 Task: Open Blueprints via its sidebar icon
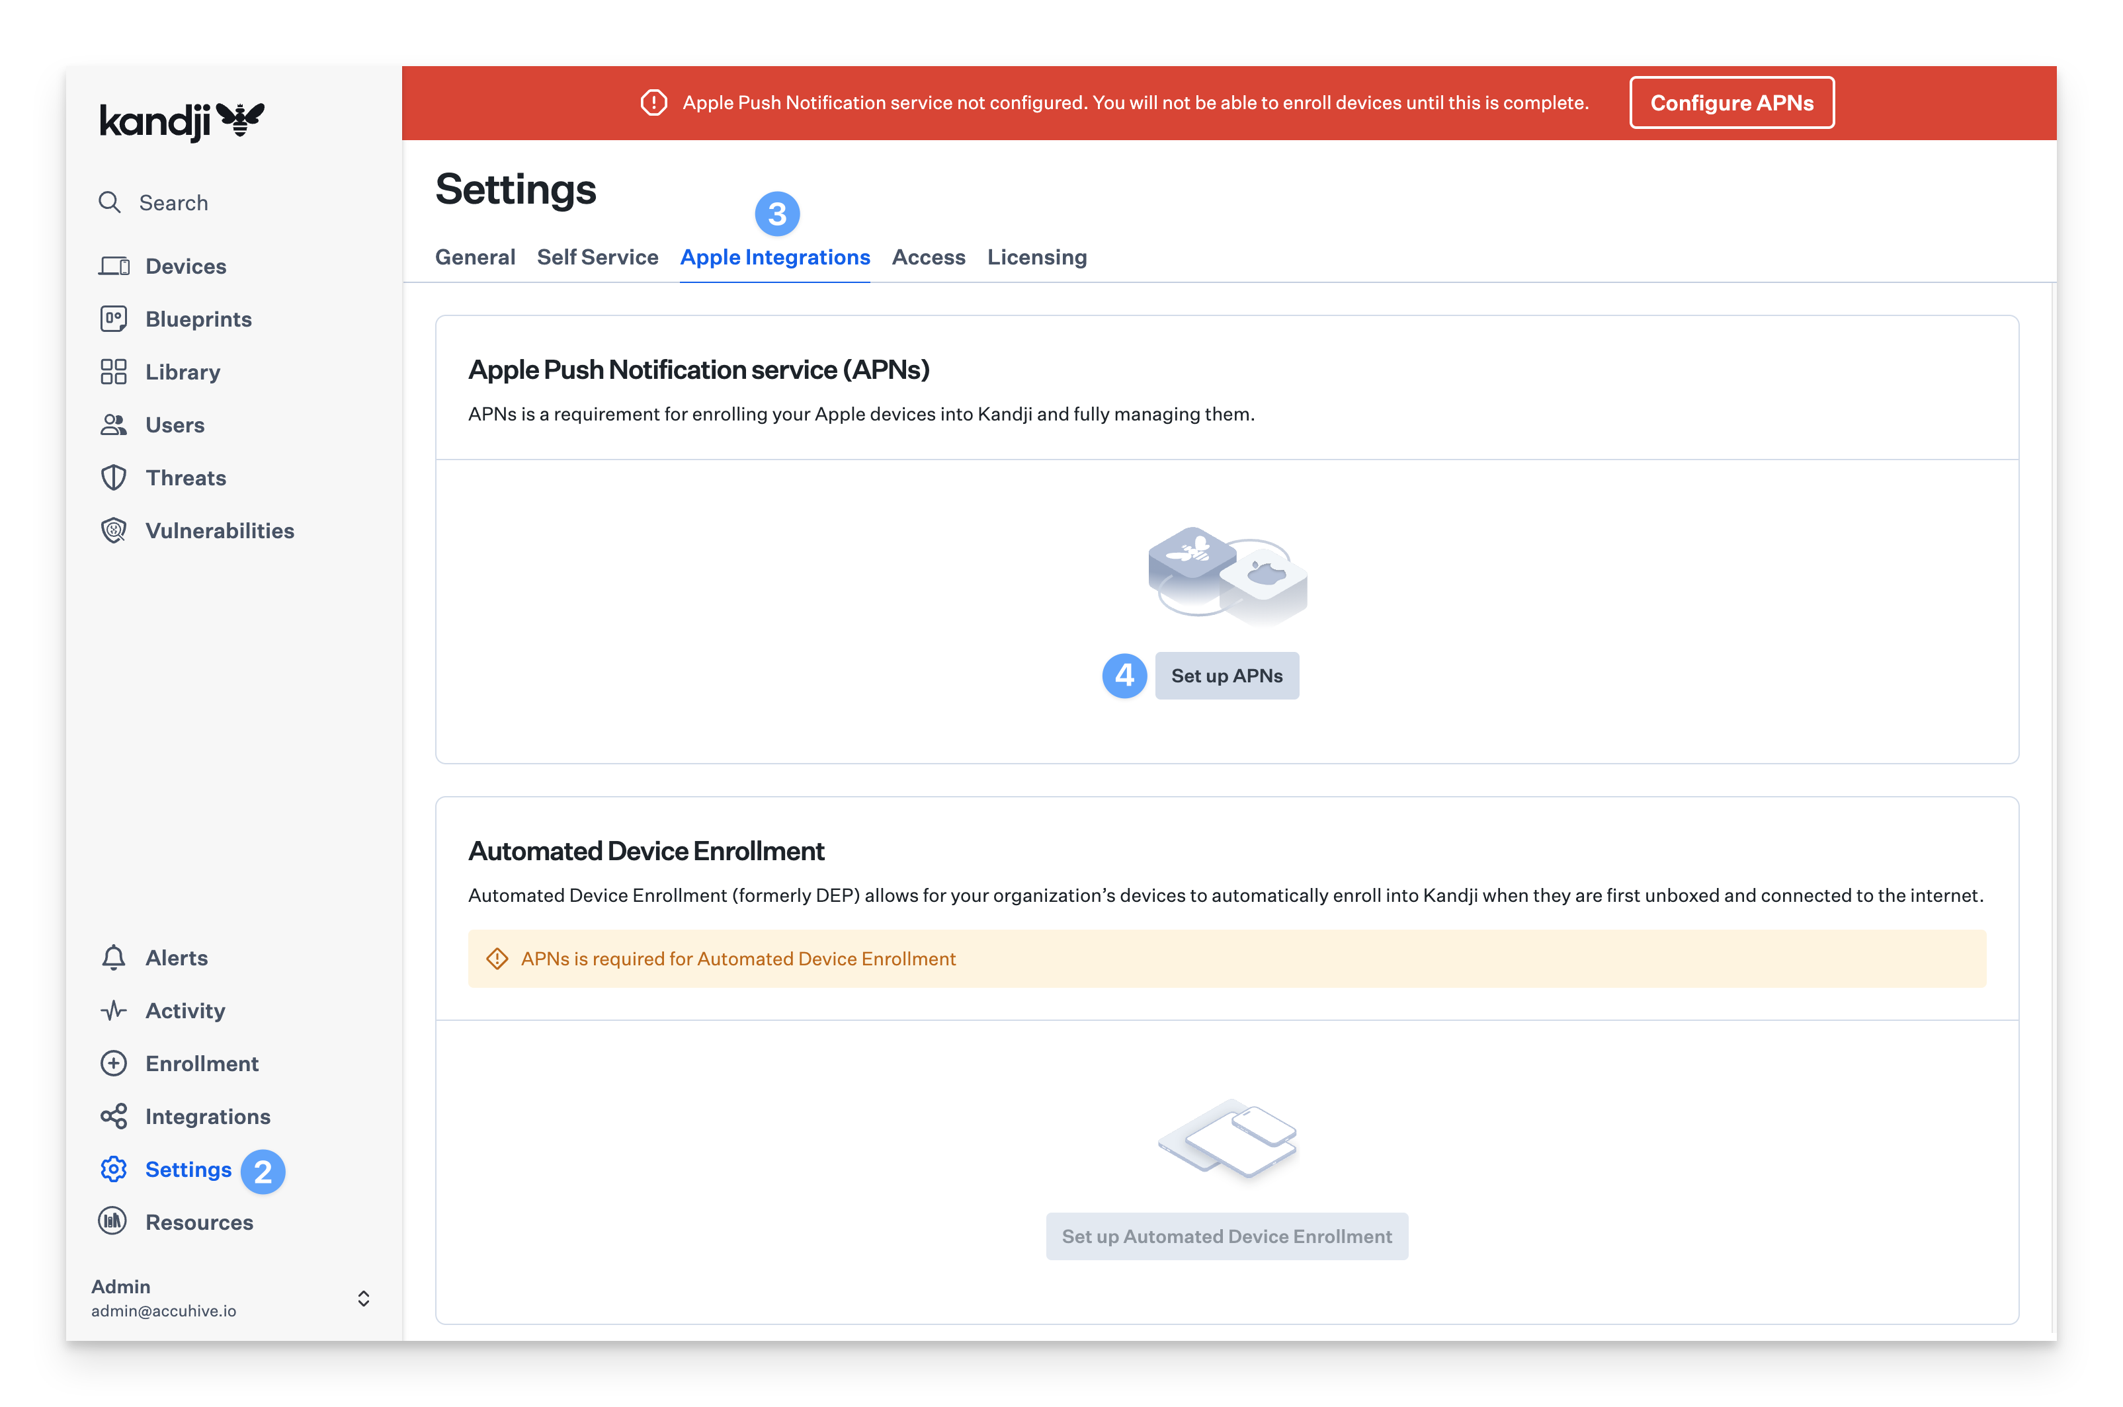114,319
